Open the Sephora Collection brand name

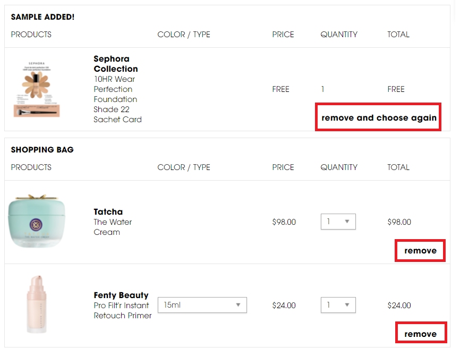pos(115,64)
